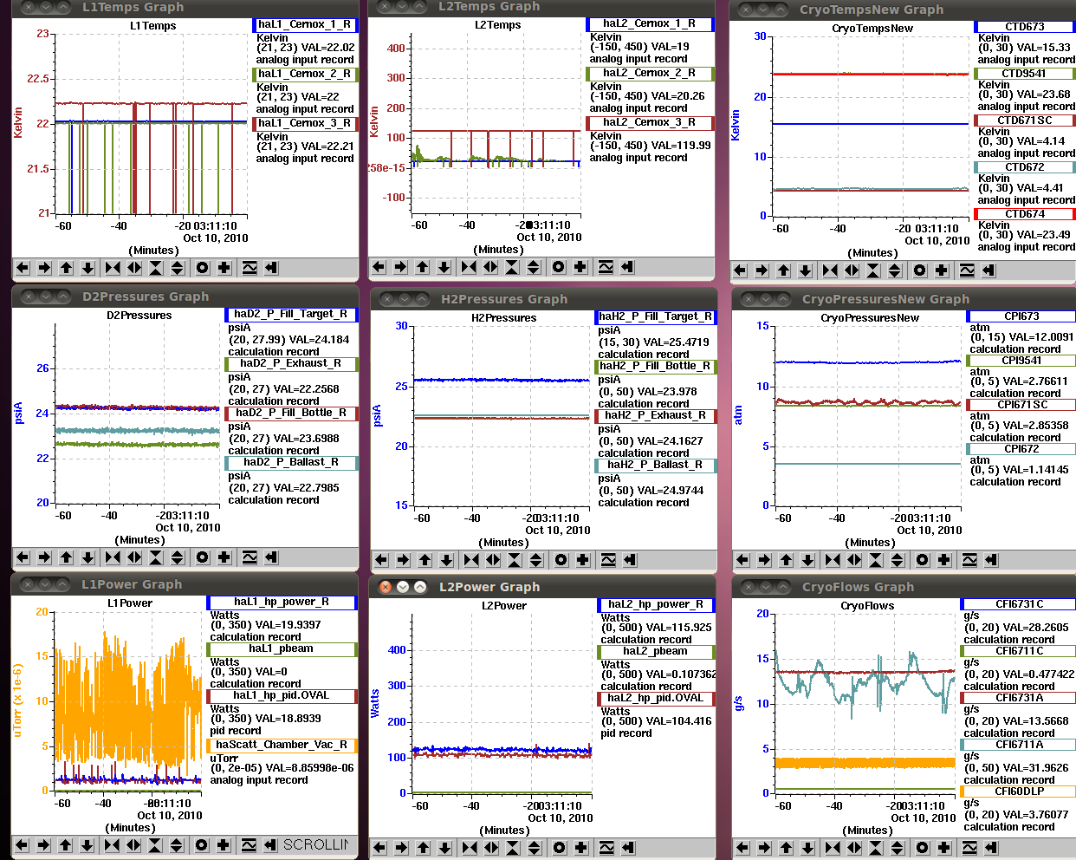Select the haScatt_Chamber_Vac_R orange legend label

pos(282,746)
